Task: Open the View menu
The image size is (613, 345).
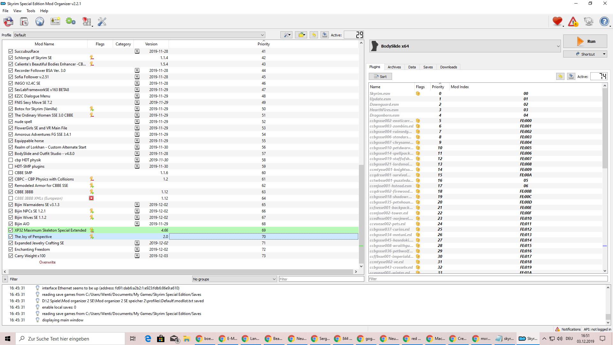Action: pyautogui.click(x=17, y=11)
